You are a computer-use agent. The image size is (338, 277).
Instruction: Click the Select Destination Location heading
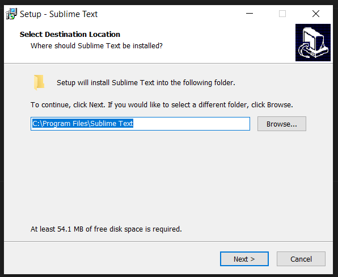point(70,34)
